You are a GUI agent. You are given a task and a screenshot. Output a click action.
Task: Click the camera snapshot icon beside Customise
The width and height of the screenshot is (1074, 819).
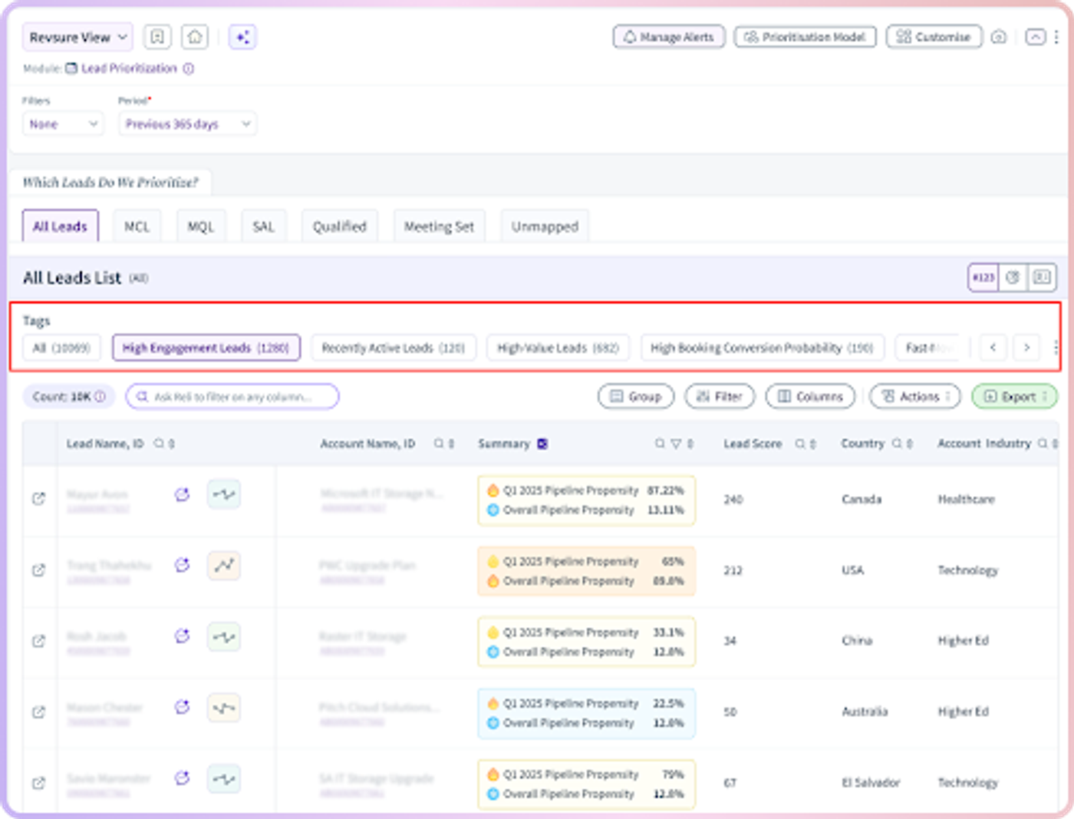coord(999,37)
